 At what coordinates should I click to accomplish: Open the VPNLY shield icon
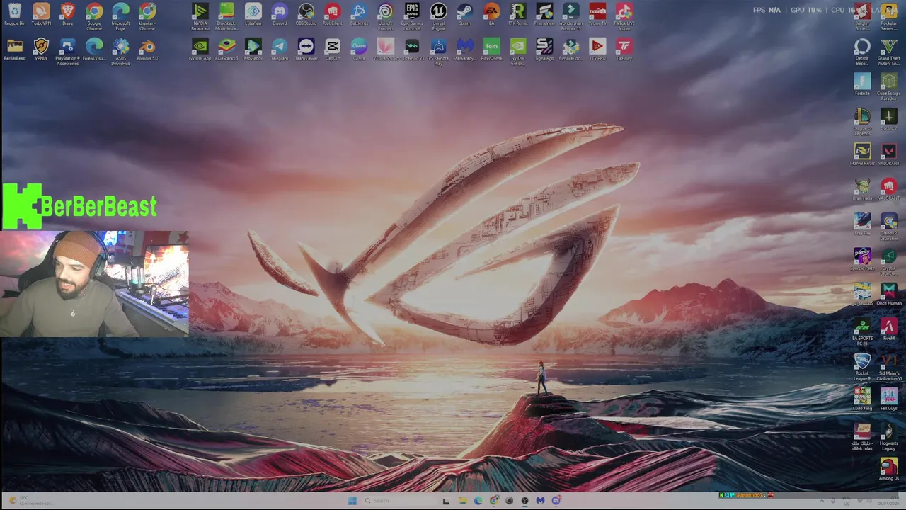point(41,50)
